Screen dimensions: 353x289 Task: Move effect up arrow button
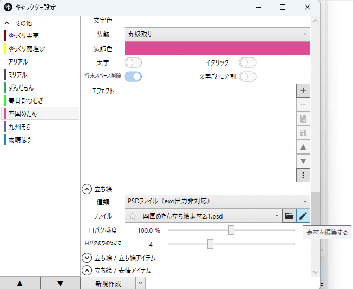click(303, 147)
